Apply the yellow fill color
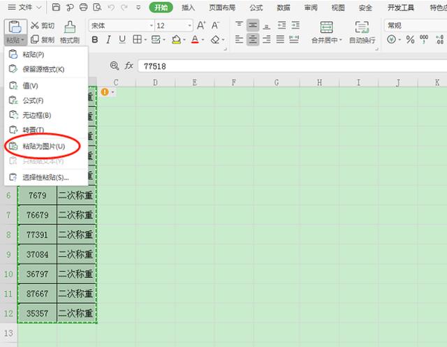 pos(177,40)
